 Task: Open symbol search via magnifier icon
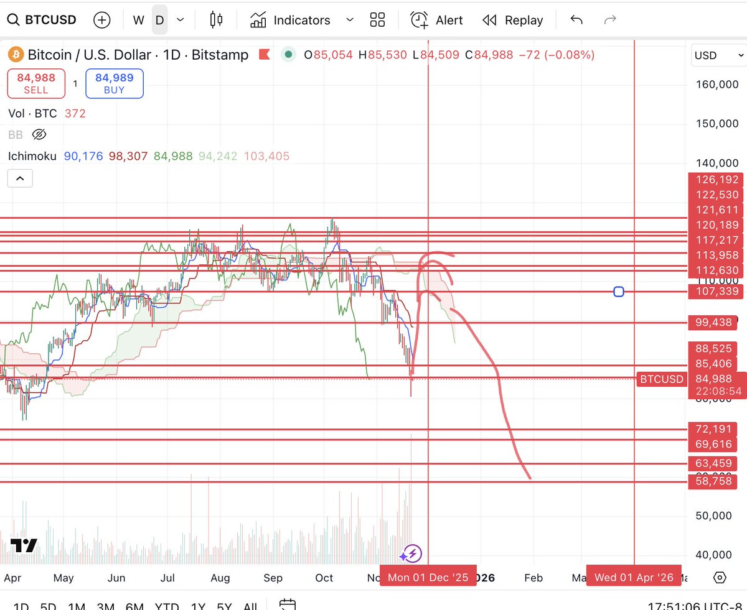13,20
